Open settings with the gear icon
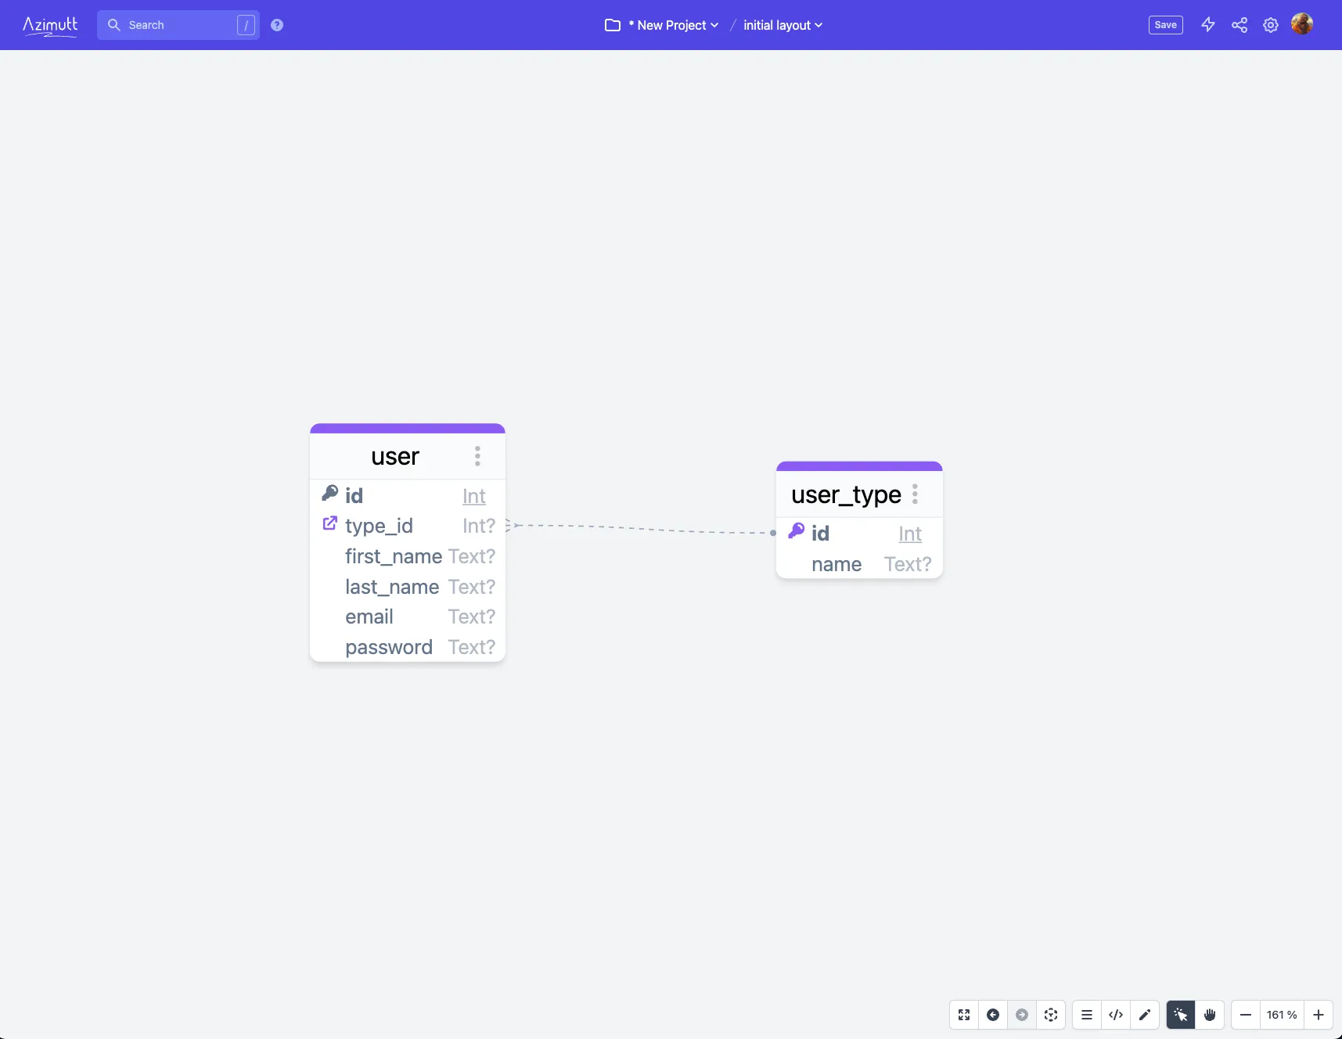Viewport: 1342px width, 1039px height. [1271, 25]
